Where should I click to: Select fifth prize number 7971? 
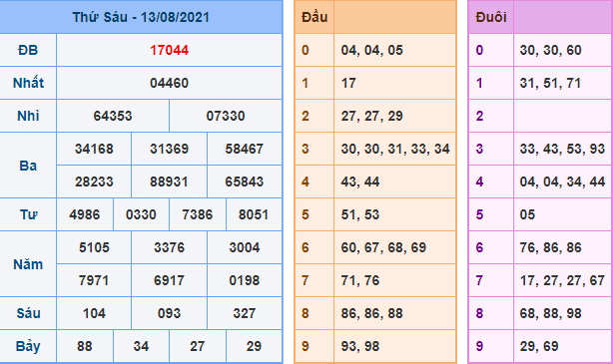[x=94, y=280]
